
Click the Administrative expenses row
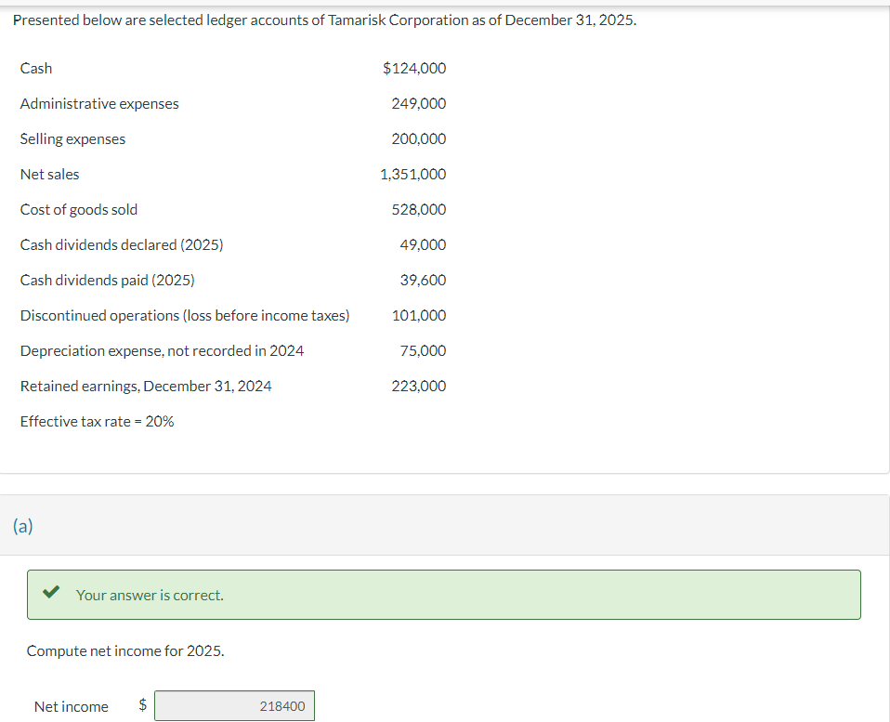(x=99, y=103)
